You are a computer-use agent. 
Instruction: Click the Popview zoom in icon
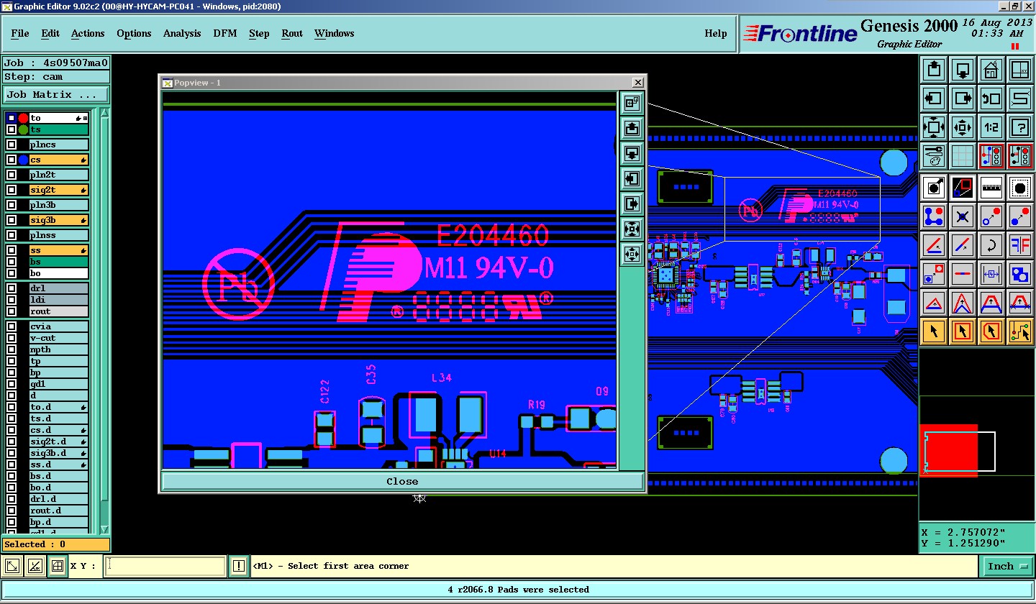click(632, 229)
